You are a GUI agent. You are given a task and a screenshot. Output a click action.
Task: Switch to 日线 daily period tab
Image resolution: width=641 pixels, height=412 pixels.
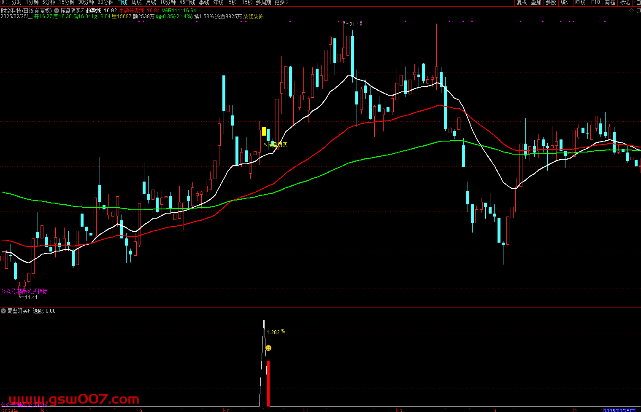pos(122,3)
